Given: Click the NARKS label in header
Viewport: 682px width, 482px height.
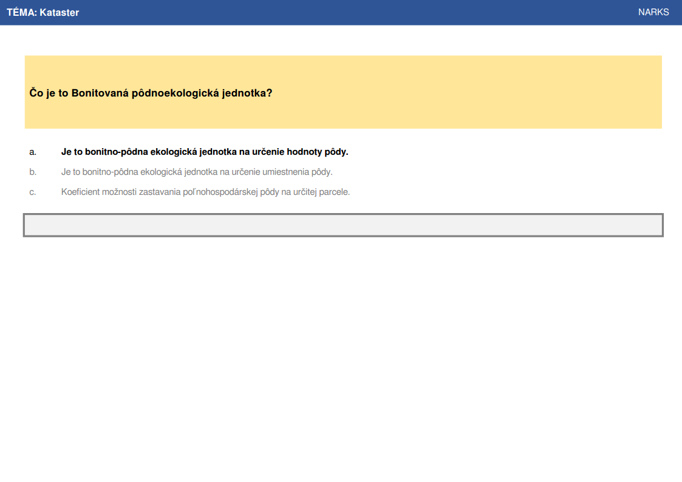Looking at the screenshot, I should point(653,12).
